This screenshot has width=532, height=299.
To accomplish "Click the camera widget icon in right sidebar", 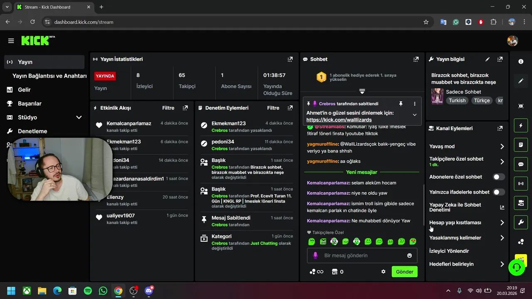I will (521, 203).
